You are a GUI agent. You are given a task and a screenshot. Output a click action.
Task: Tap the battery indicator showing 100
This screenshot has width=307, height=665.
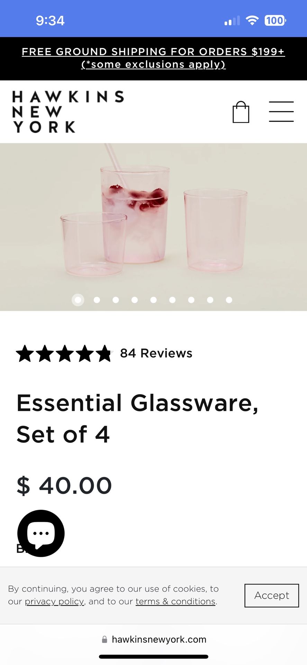pyautogui.click(x=274, y=20)
